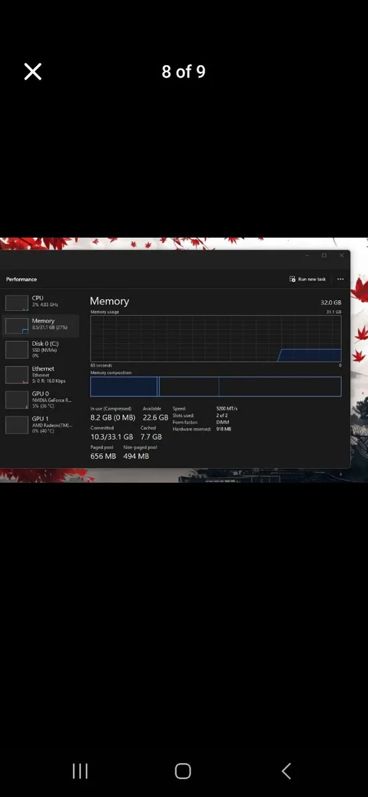Click the Performance page heading
This screenshot has height=797, width=368.
click(21, 280)
